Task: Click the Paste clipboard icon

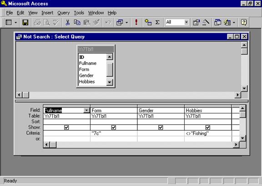Action: 87,22
